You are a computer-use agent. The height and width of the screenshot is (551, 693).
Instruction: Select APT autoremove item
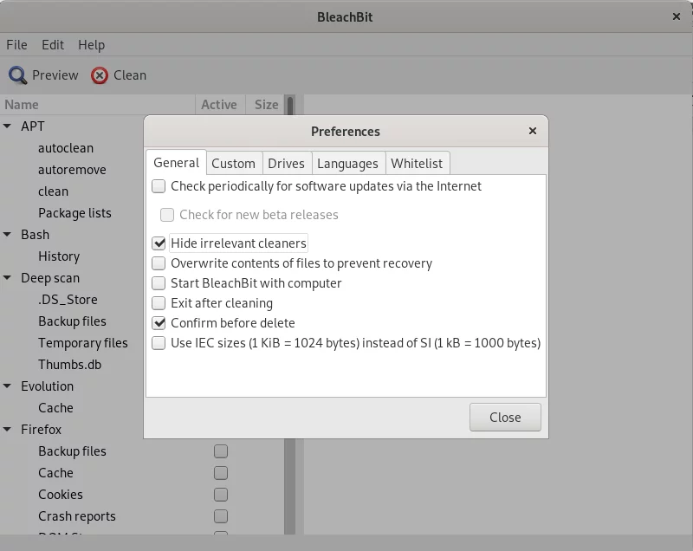[x=72, y=170]
